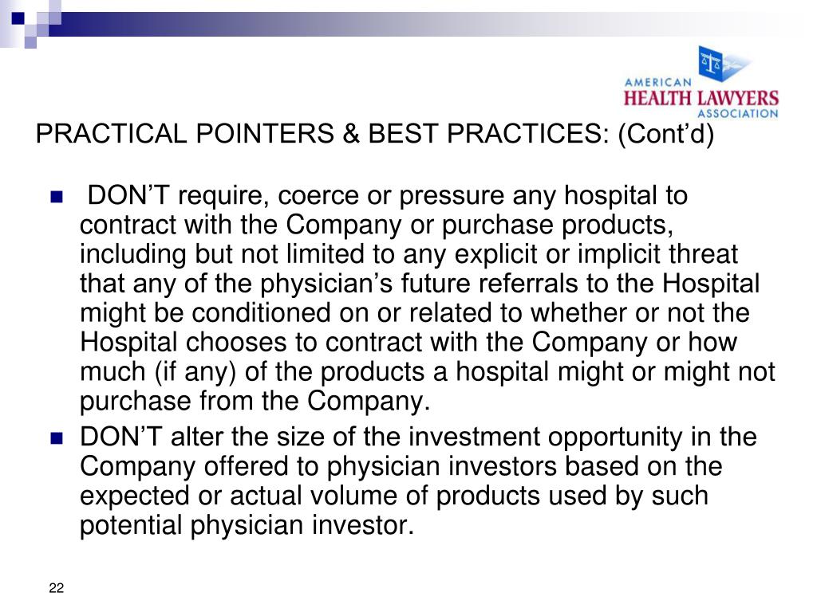Click 'HEALTH LAWYERS' red text in logo
Viewport: 817px width, 612px height.
tap(701, 98)
